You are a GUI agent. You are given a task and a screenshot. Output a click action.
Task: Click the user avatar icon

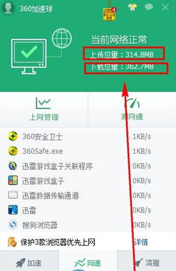(8, 8)
